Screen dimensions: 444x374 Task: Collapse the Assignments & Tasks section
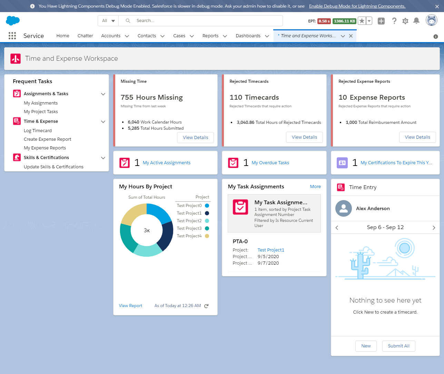click(x=103, y=94)
